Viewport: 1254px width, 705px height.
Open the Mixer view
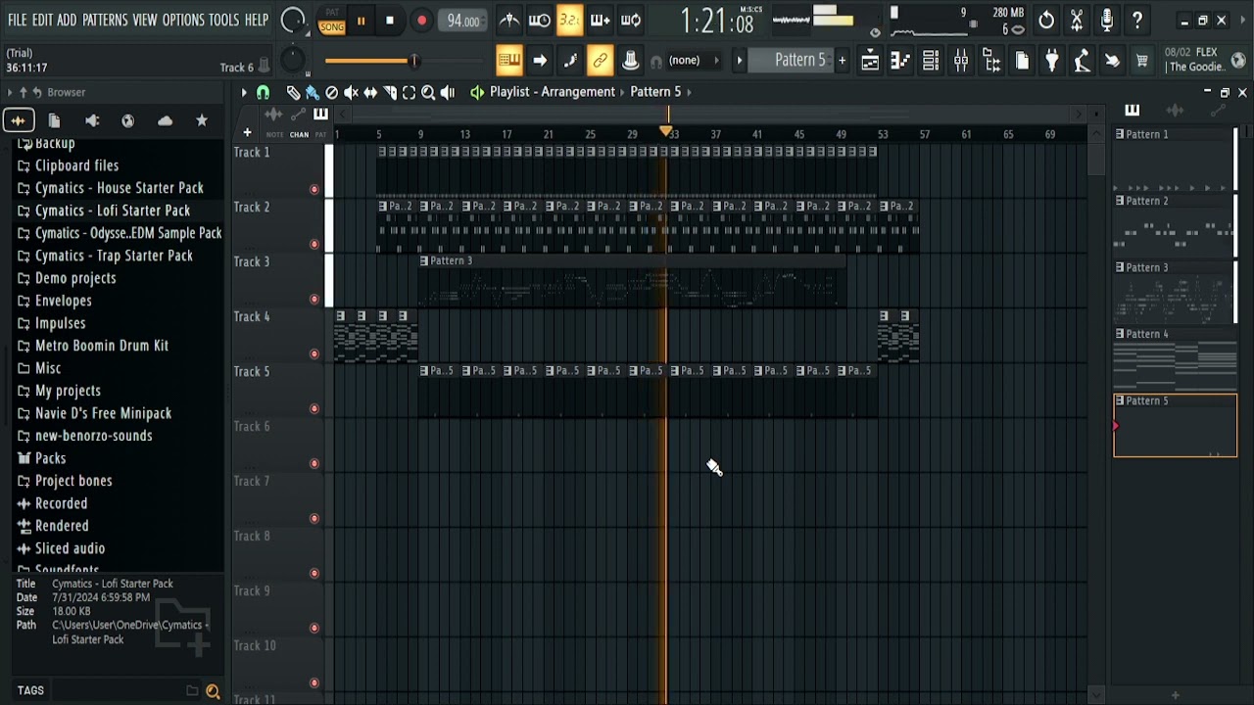tap(961, 61)
